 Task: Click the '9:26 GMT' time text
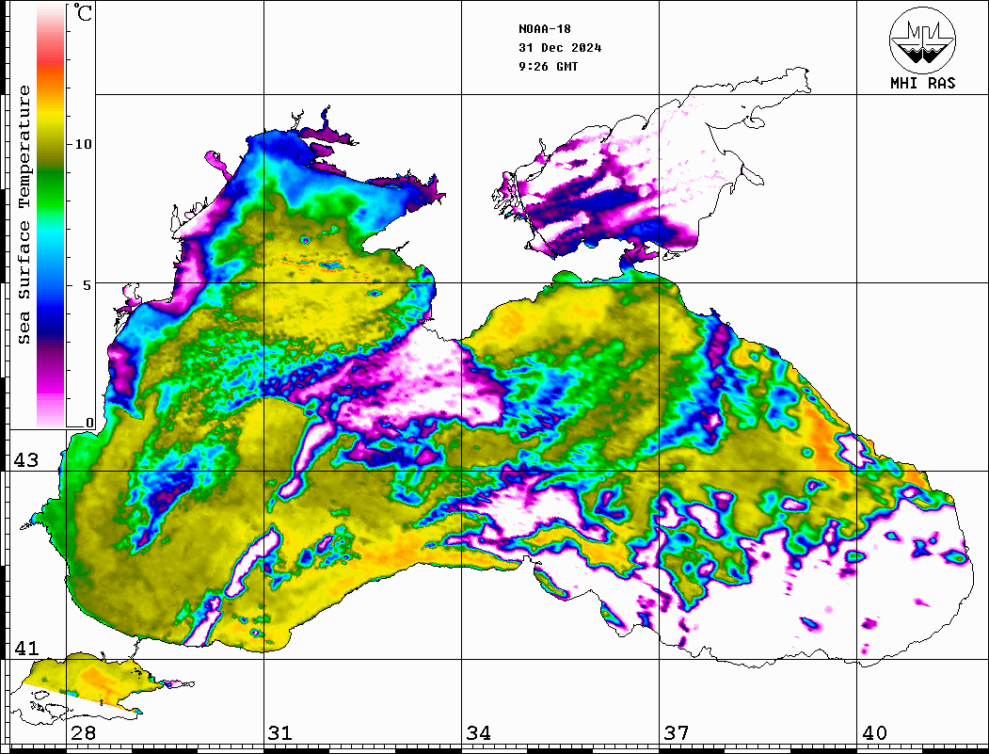click(548, 67)
